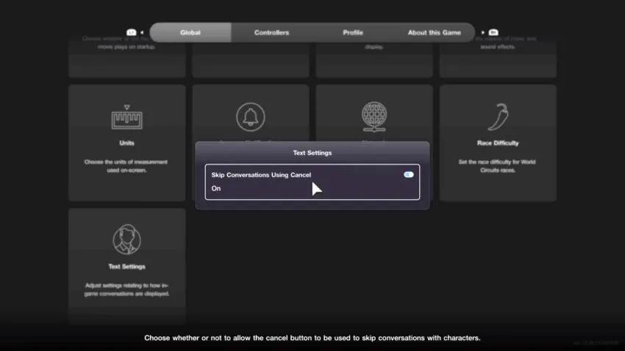Select the Race Difficulty card label
Screen dimensions: 625x351
498,143
